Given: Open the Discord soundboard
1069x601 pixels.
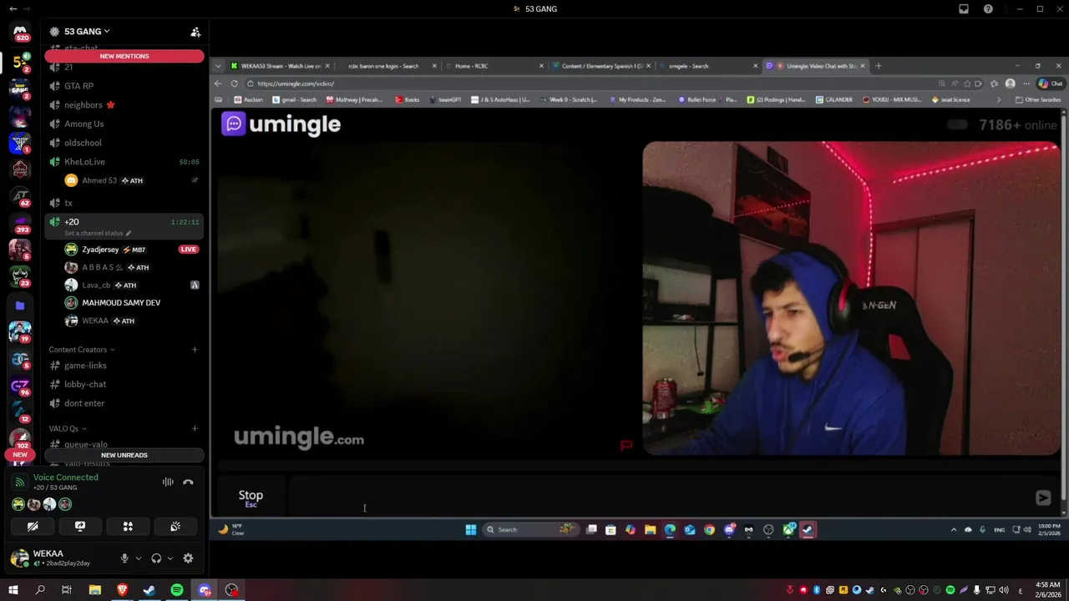Looking at the screenshot, I should tap(175, 527).
